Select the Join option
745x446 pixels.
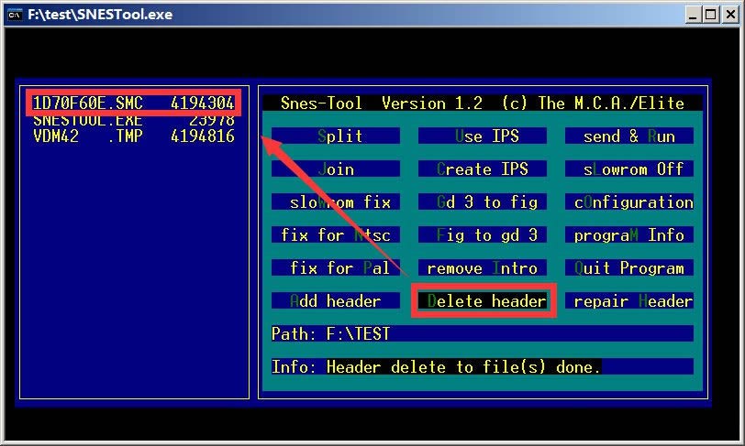[336, 169]
